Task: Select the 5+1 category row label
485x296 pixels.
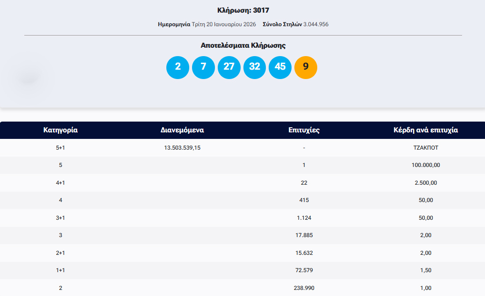Action: tap(60, 148)
